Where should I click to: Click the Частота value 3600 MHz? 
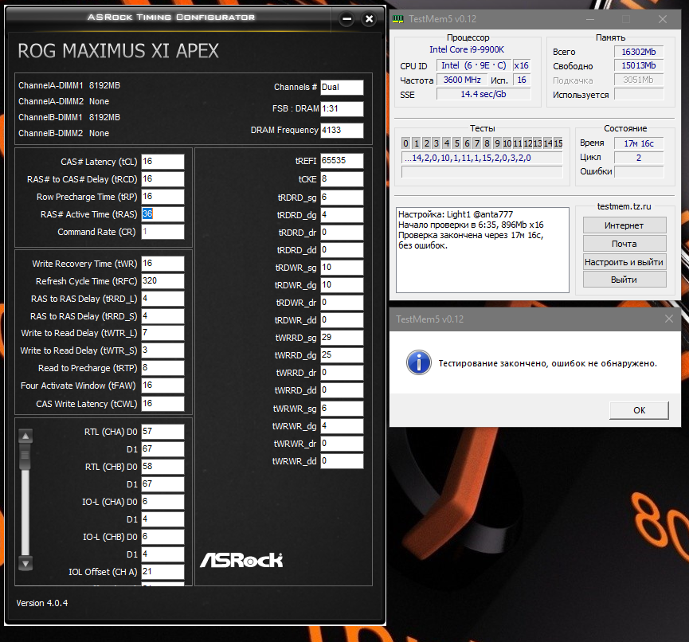pos(462,80)
